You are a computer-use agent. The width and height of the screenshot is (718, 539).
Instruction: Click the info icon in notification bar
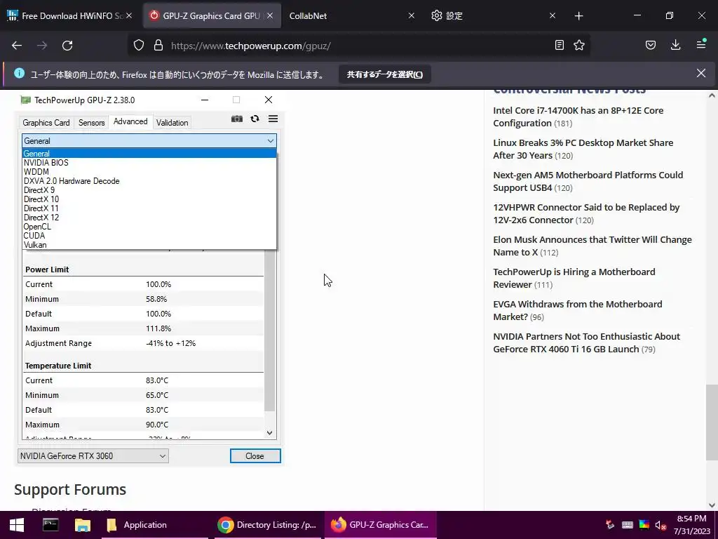pos(19,73)
